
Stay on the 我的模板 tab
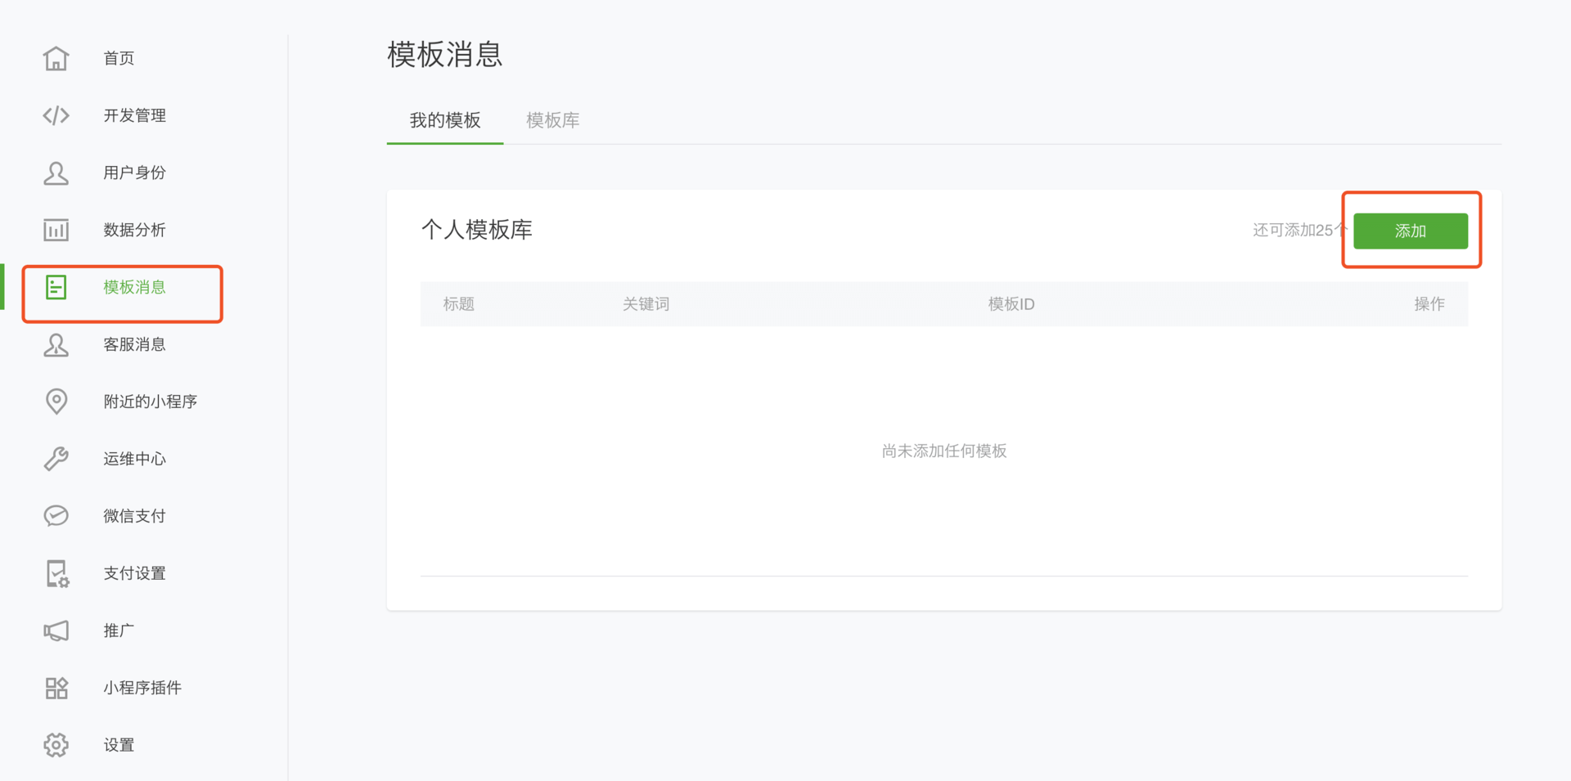tap(444, 120)
